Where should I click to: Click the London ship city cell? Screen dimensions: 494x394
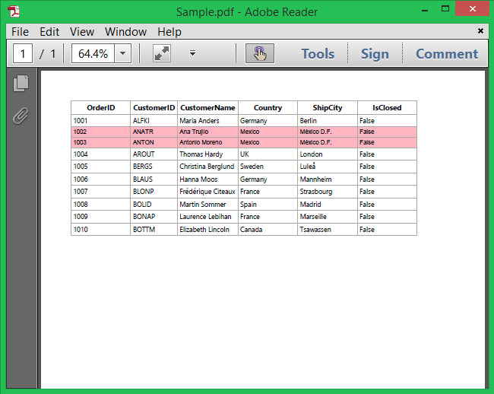click(x=328, y=154)
